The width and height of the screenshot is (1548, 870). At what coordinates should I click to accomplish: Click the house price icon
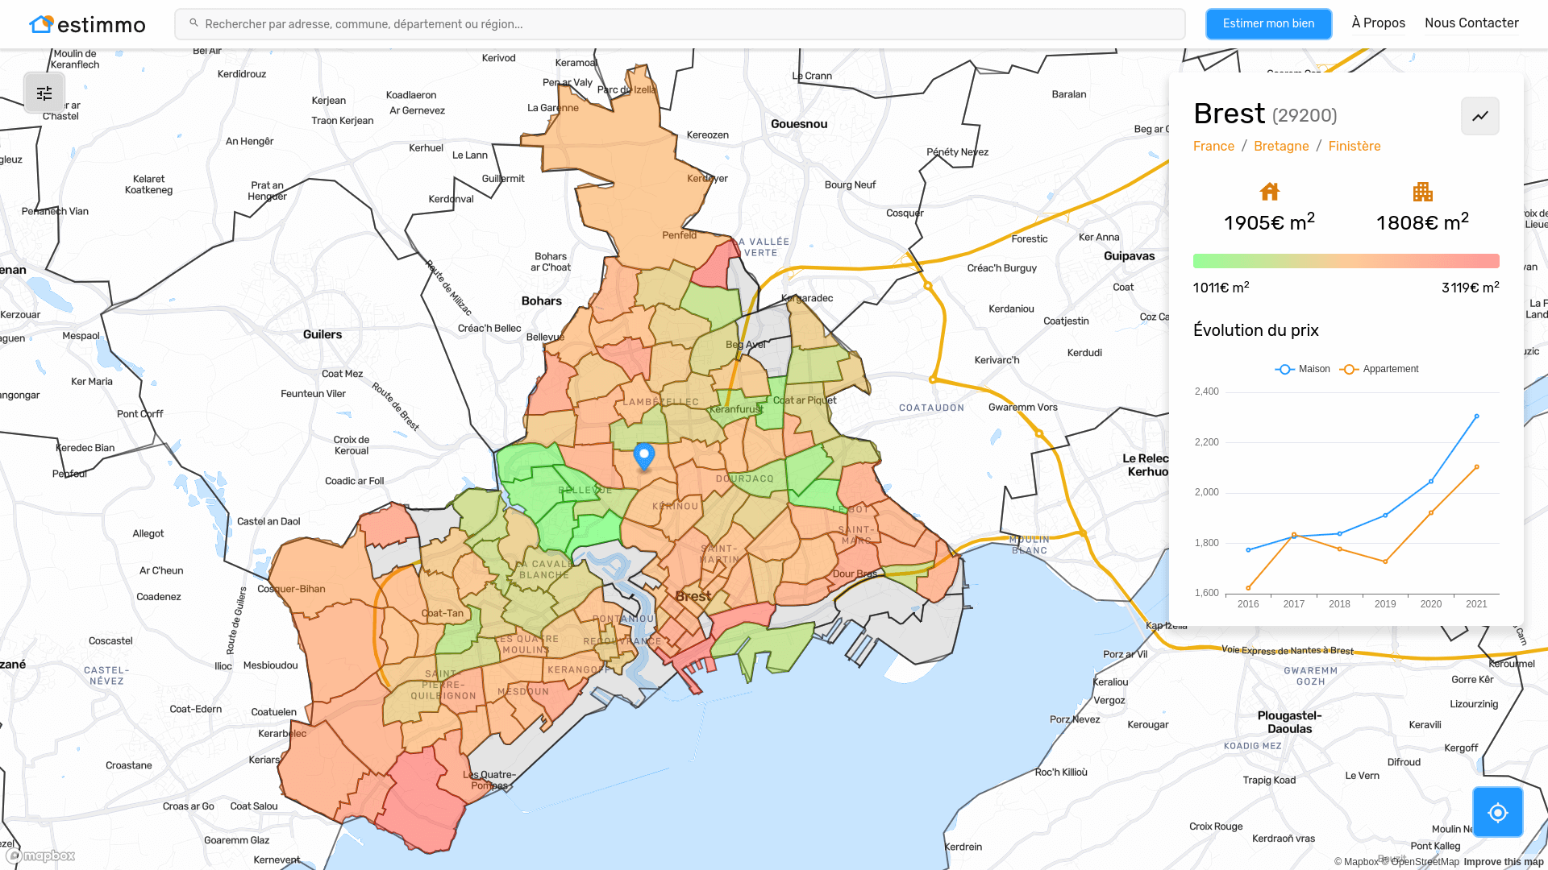coord(1269,192)
